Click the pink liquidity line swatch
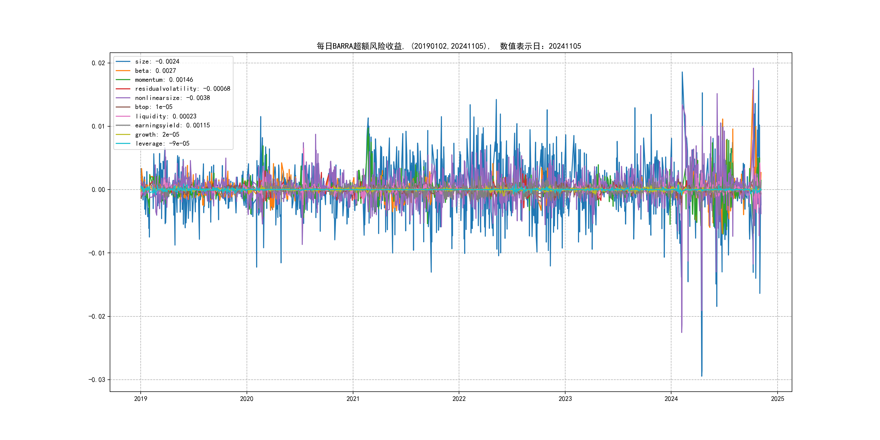Image resolution: width=880 pixels, height=440 pixels. (123, 116)
